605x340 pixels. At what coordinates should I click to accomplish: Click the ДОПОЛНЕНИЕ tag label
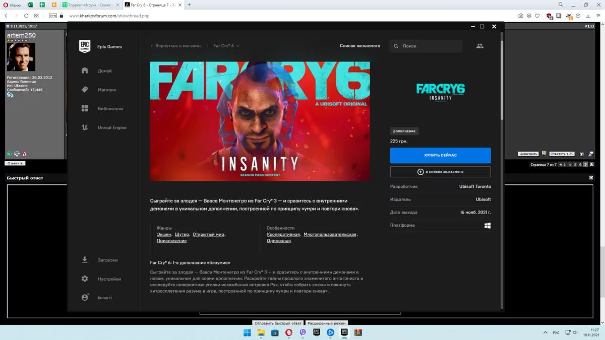pyautogui.click(x=404, y=131)
